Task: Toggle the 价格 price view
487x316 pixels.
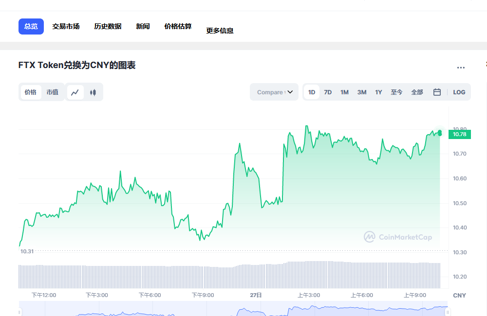Action: click(31, 92)
